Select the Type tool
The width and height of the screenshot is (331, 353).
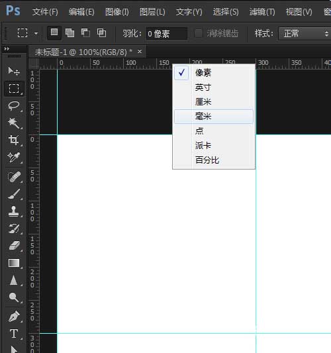[14, 334]
